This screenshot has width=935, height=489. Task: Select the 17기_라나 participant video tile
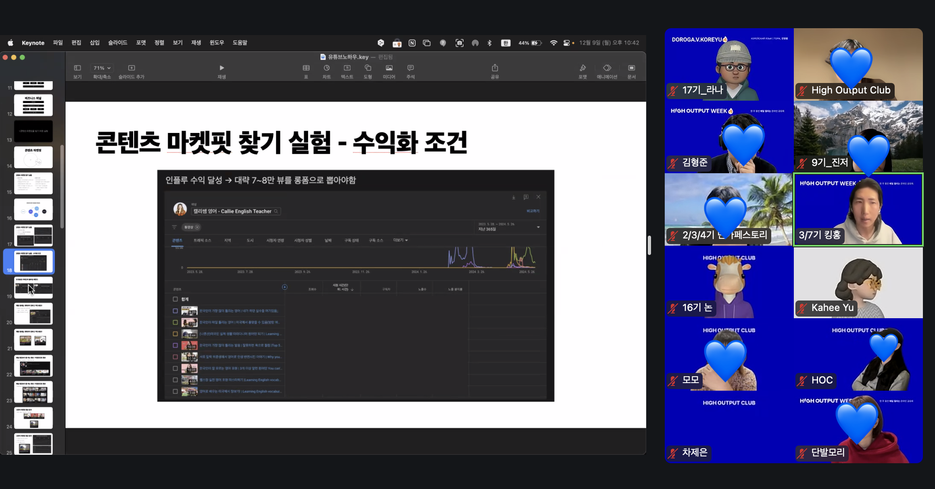click(729, 64)
